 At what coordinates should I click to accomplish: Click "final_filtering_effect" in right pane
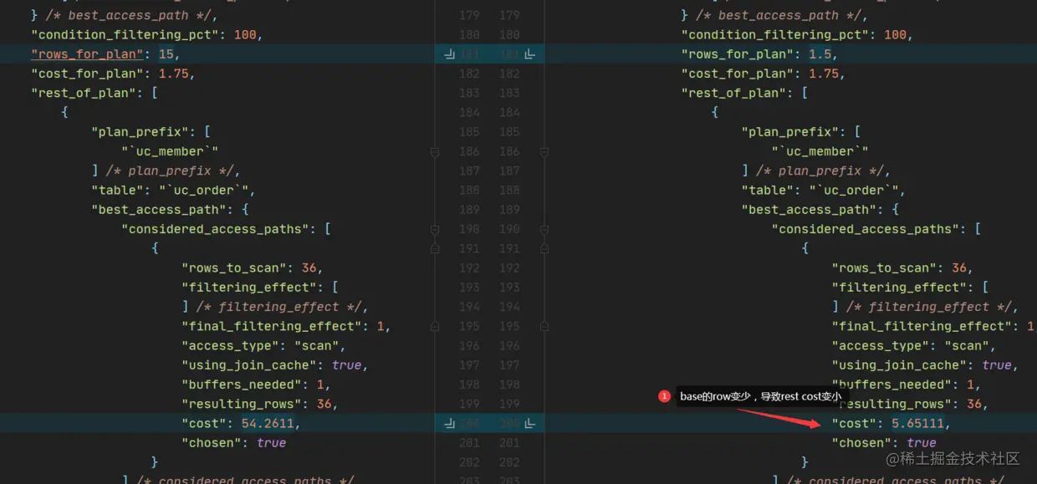tap(922, 326)
